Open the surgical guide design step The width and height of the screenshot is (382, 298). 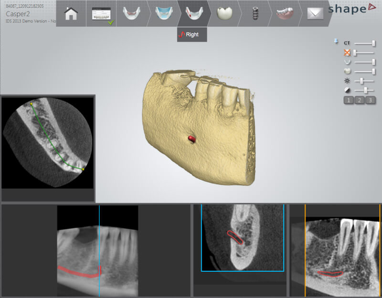tap(286, 13)
